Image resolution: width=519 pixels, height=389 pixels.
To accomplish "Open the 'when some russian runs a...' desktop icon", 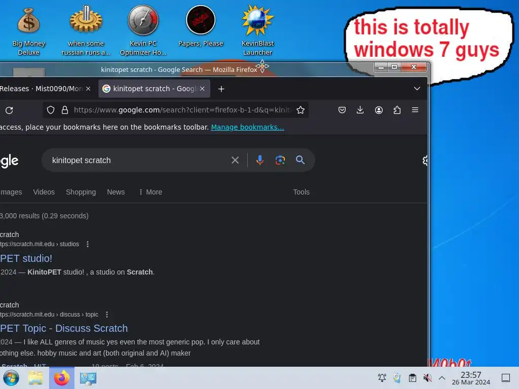I will [86, 30].
